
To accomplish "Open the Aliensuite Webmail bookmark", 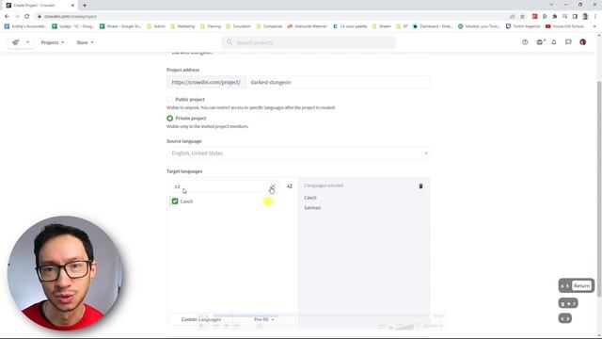I will pos(308,26).
